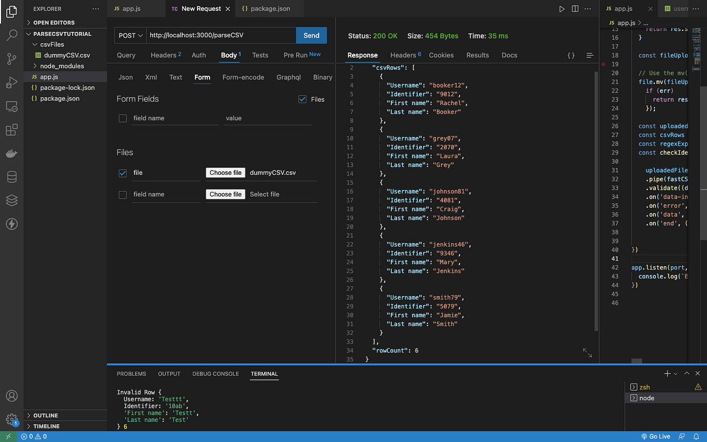Open the Docker view

coord(12,153)
